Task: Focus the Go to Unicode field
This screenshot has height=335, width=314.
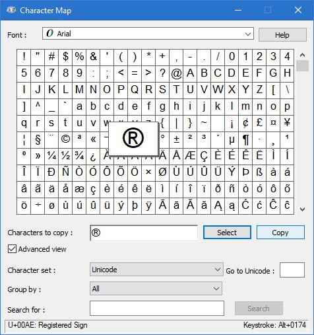Action: (x=292, y=270)
